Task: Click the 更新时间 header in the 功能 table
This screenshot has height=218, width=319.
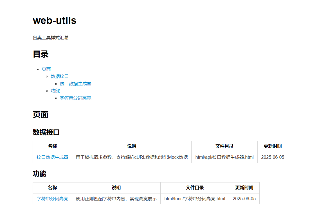Action: [244, 188]
